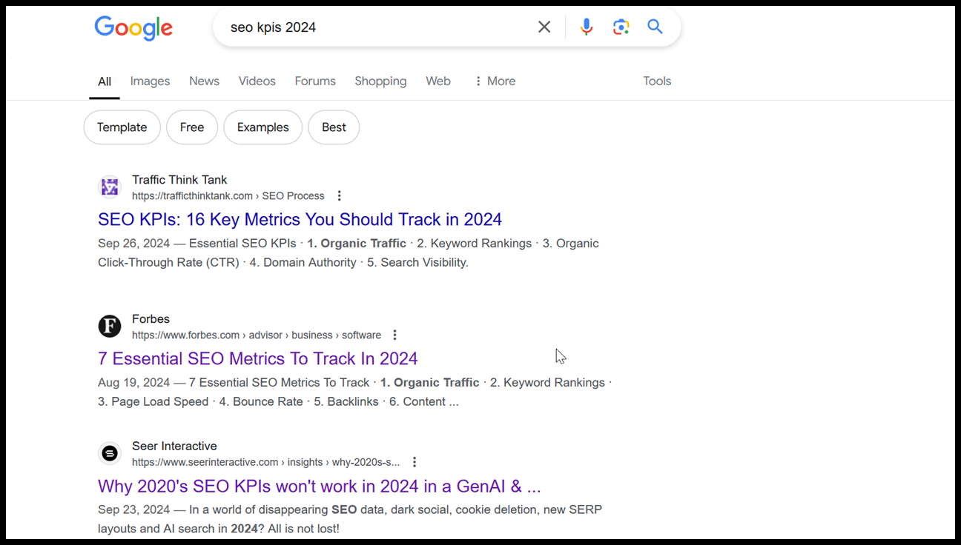961x545 pixels.
Task: Expand the More search filters menu
Action: (495, 81)
